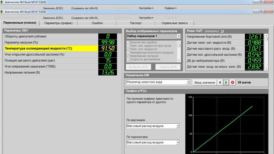Click the Датчик массового расх. возд. row
This screenshot has height=154, width=274.
click(x=225, y=49)
